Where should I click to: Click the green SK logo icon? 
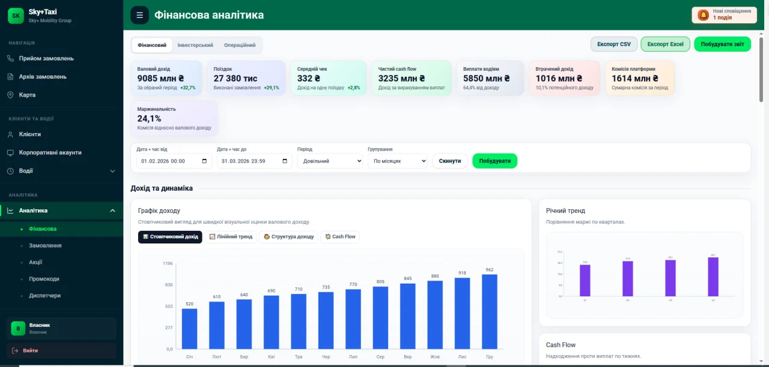[x=16, y=16]
